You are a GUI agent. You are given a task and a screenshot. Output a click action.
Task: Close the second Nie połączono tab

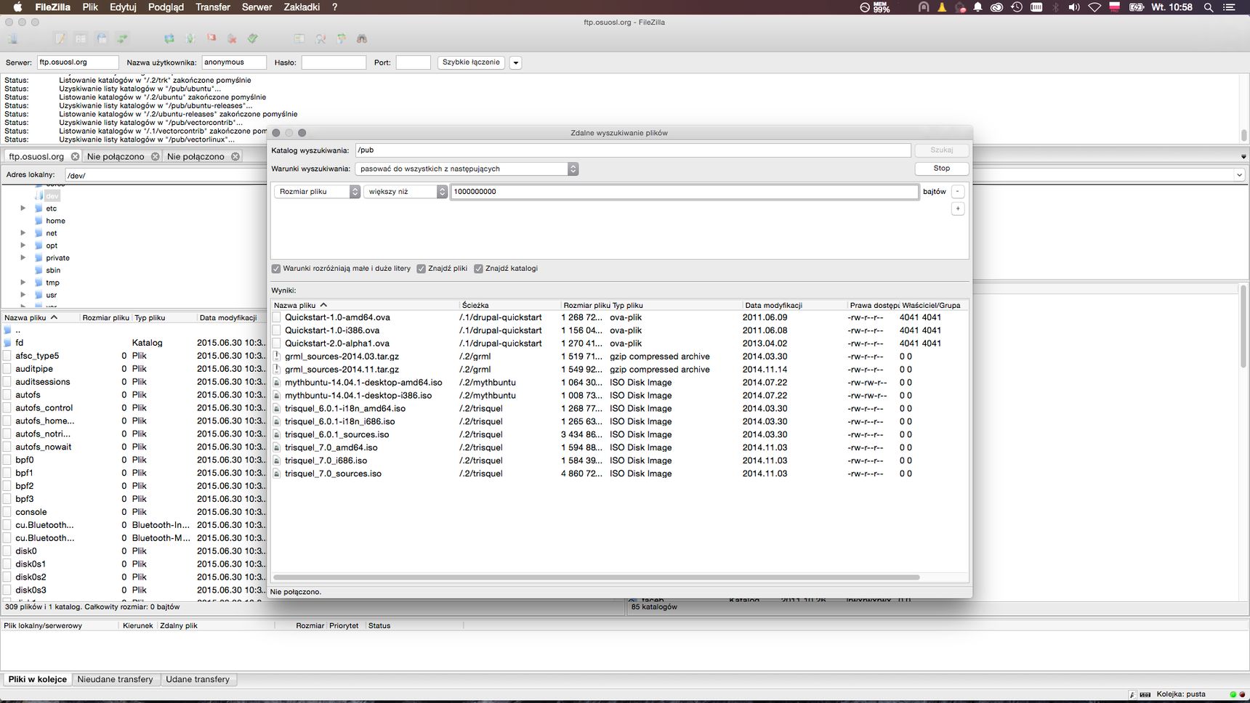pos(235,156)
